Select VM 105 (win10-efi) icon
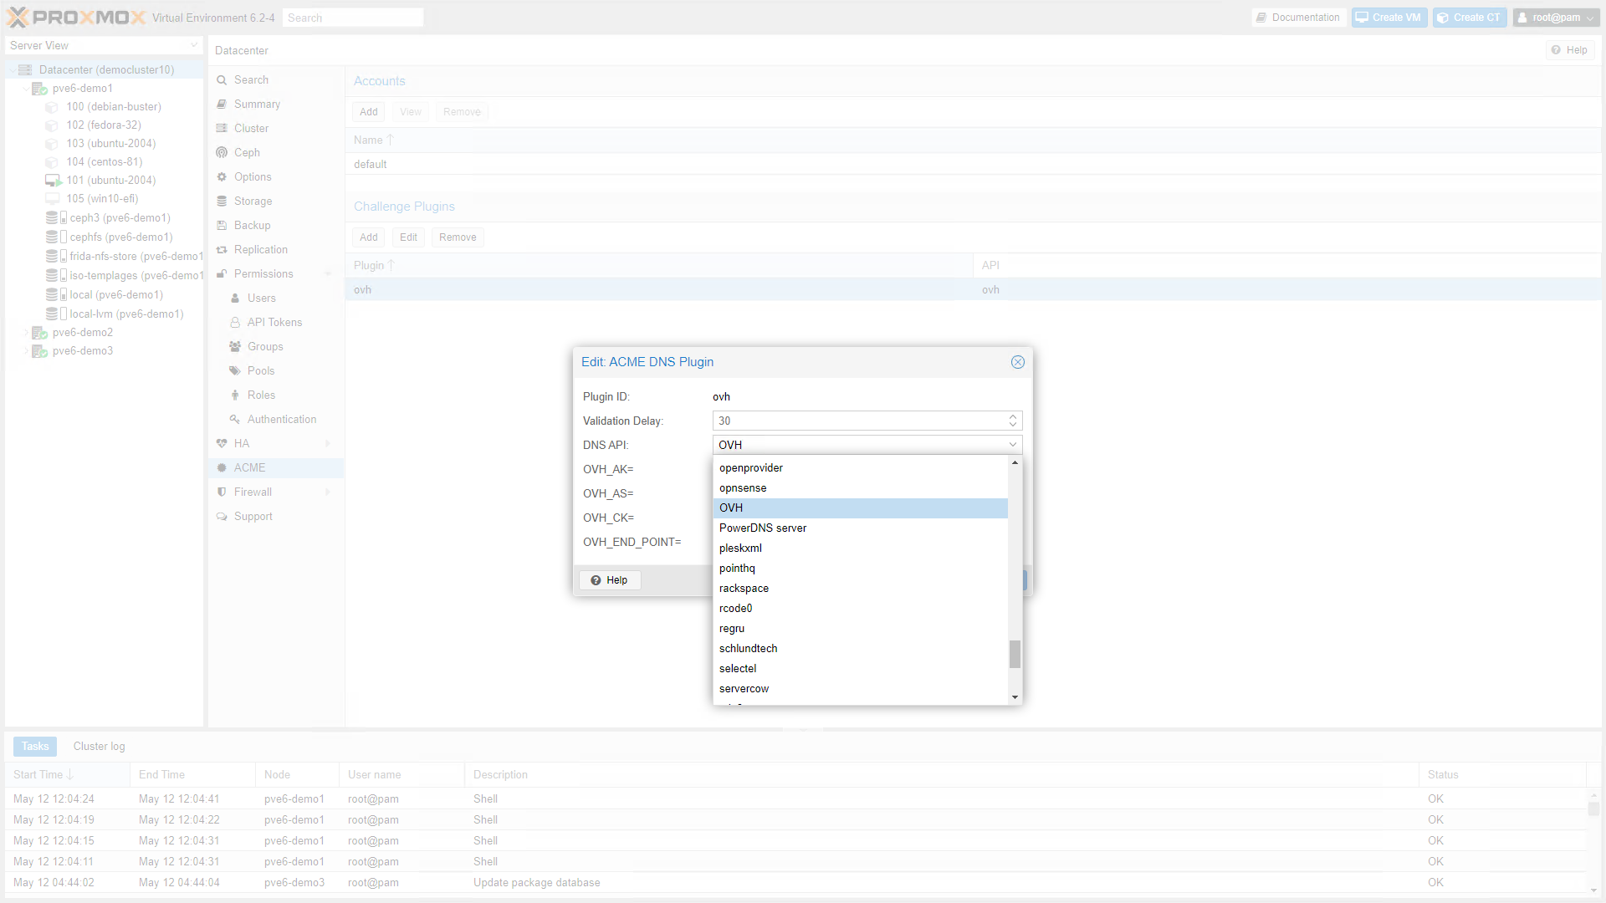 pyautogui.click(x=52, y=199)
